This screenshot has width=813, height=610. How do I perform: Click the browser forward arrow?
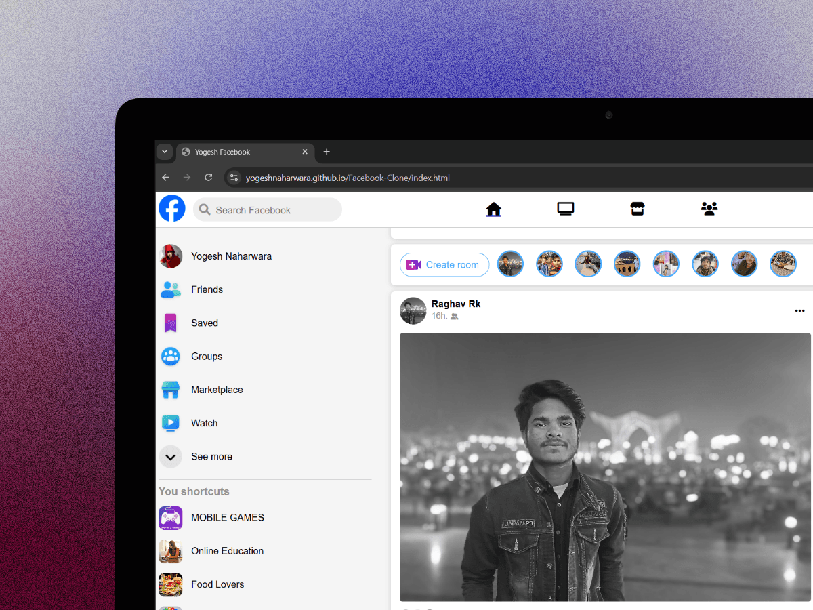click(x=187, y=178)
